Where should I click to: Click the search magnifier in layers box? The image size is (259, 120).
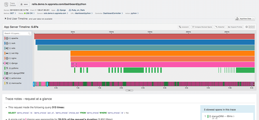point(29,34)
